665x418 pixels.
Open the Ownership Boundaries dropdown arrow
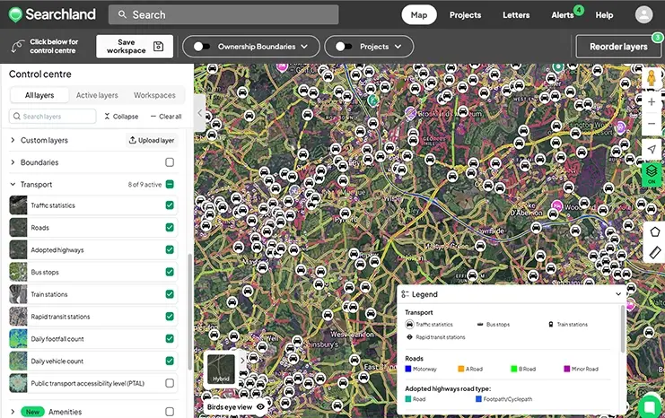click(x=304, y=47)
